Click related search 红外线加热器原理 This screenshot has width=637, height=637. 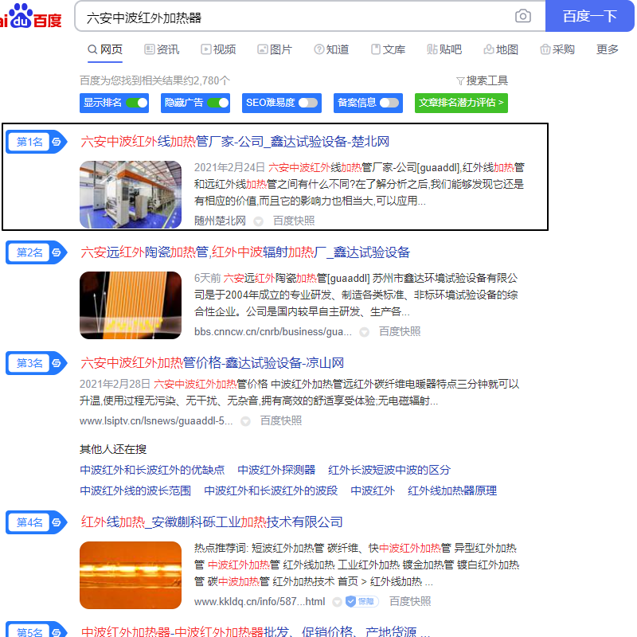click(x=451, y=490)
